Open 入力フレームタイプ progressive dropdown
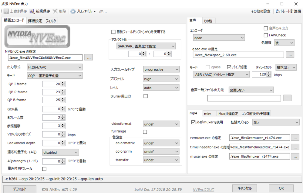The width and height of the screenshot is (303, 193). tap(161, 69)
